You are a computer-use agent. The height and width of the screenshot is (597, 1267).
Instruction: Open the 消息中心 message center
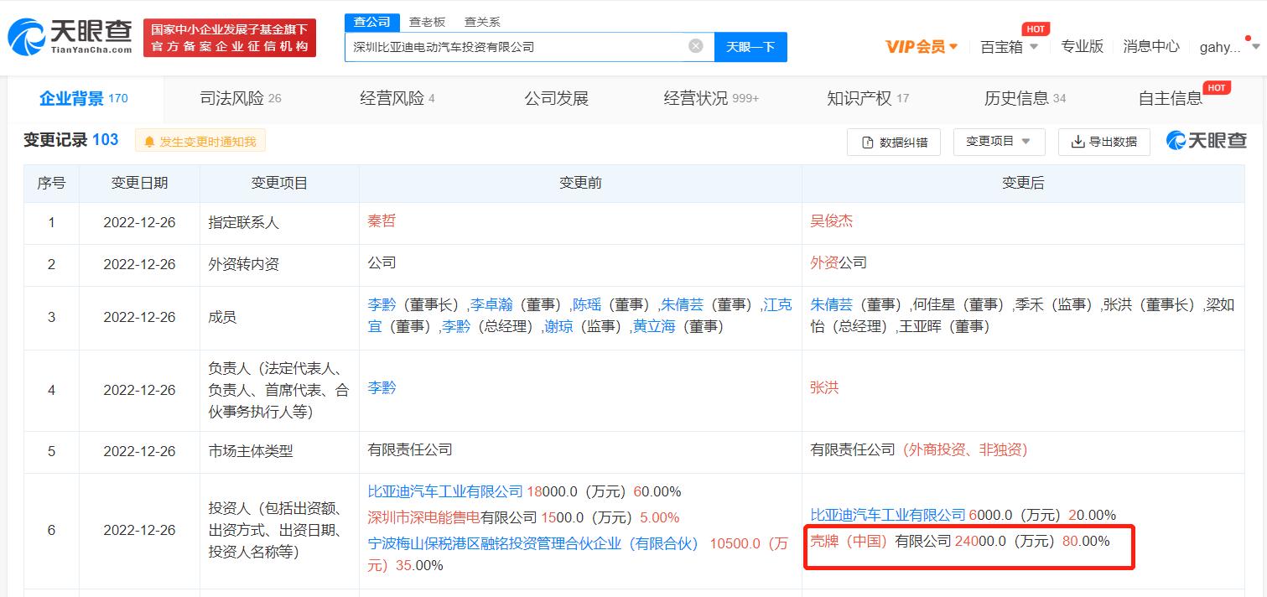point(1150,47)
